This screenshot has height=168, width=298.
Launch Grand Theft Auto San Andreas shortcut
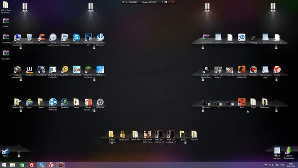(147, 134)
